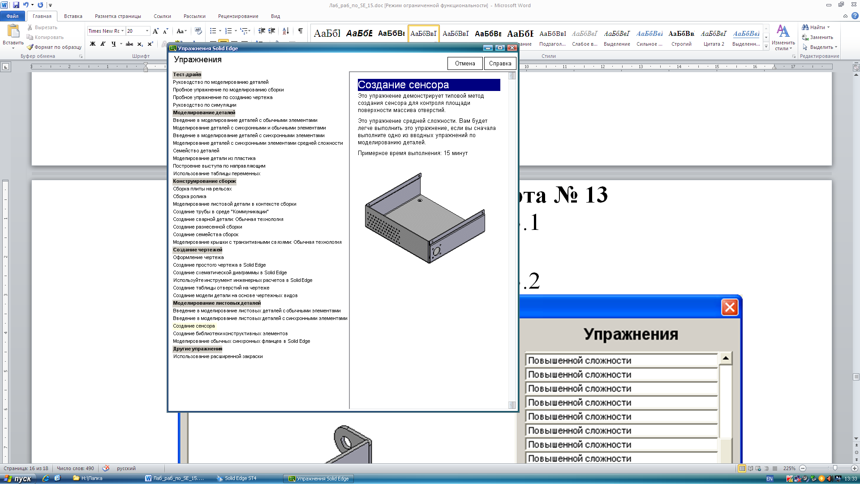Click Replace (Заменить) in the Editing group
Image resolution: width=860 pixels, height=484 pixels.
[817, 37]
